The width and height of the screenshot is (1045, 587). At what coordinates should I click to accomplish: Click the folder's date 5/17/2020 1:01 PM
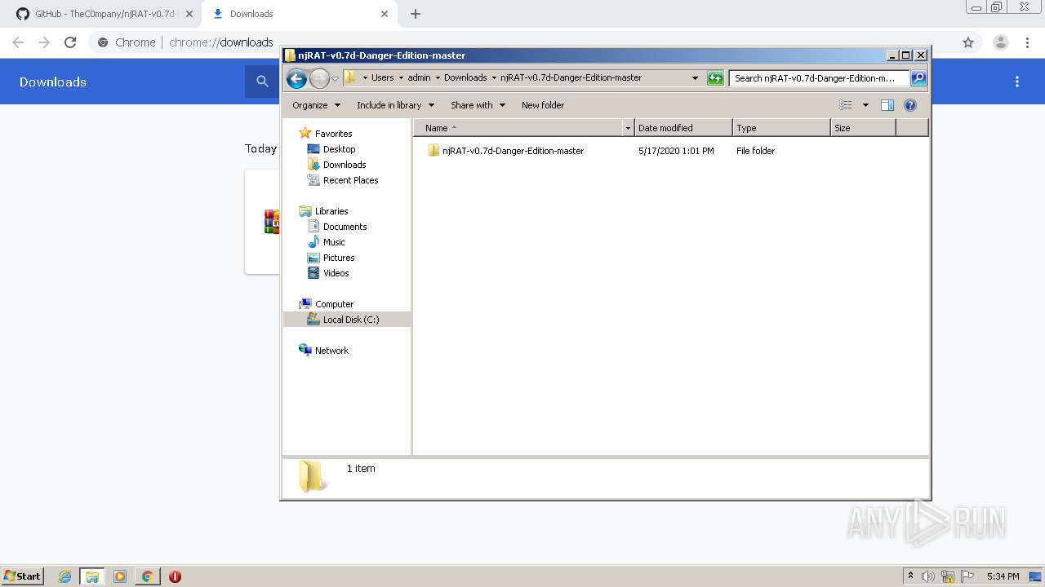[x=676, y=151]
